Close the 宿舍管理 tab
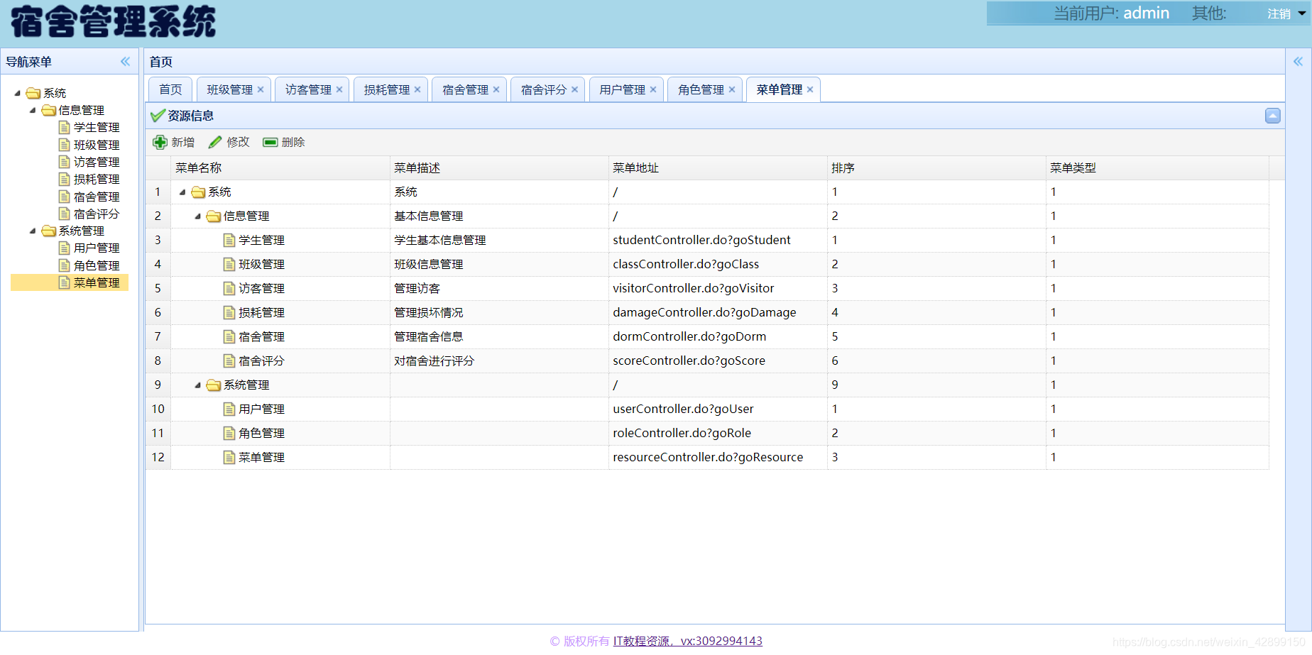 click(496, 89)
